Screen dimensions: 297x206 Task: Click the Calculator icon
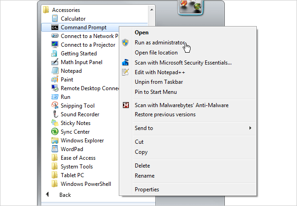click(55, 19)
